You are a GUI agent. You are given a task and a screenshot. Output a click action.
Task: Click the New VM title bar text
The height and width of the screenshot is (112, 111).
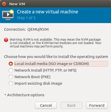pyautogui.click(x=17, y=4)
